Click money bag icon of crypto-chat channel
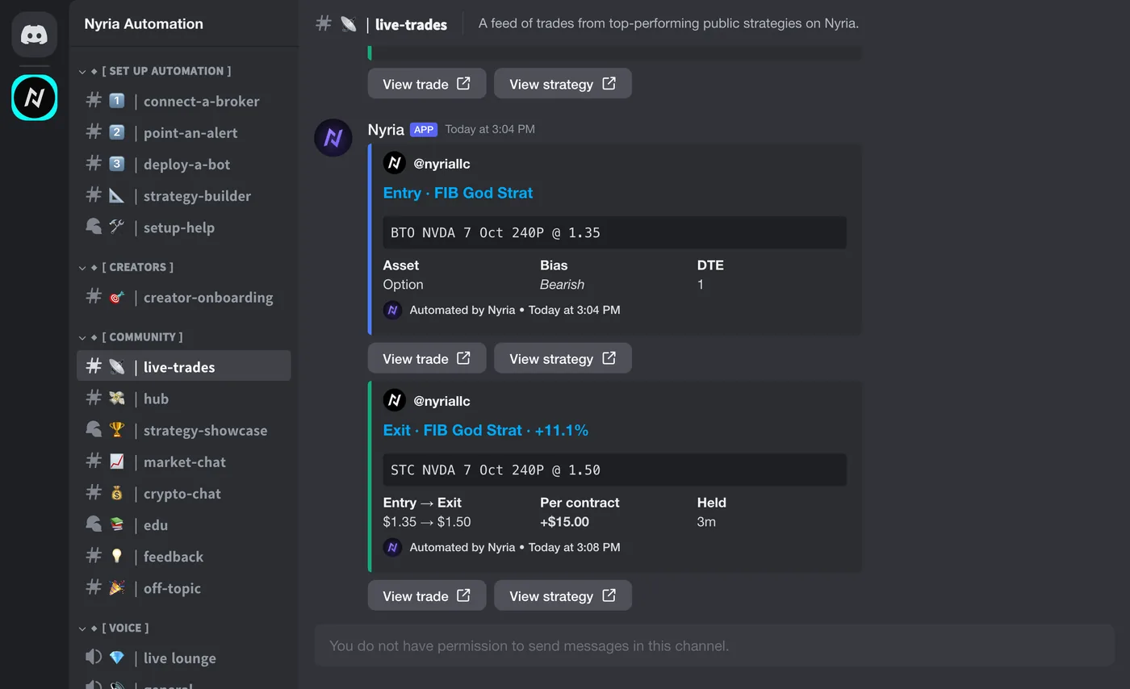This screenshot has width=1130, height=689. pyautogui.click(x=117, y=493)
